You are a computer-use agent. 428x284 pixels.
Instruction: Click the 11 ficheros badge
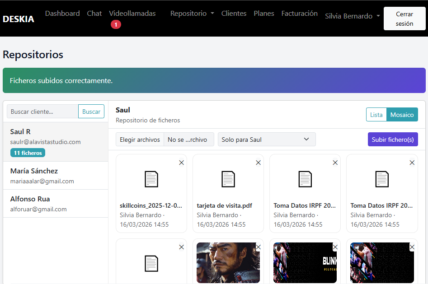(x=28, y=153)
